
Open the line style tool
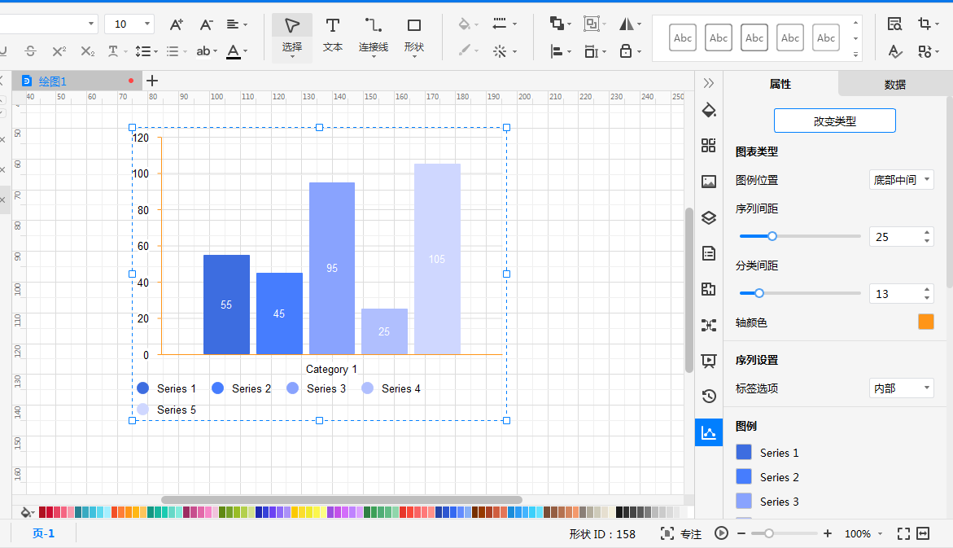click(x=500, y=24)
